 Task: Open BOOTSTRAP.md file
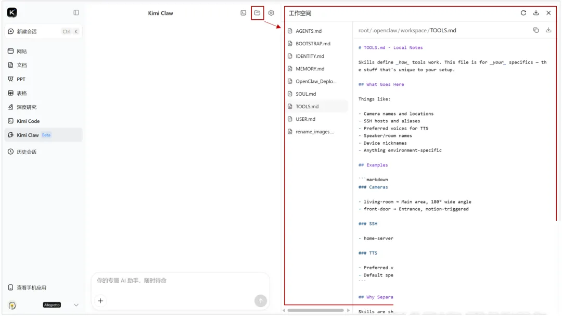click(x=317, y=44)
